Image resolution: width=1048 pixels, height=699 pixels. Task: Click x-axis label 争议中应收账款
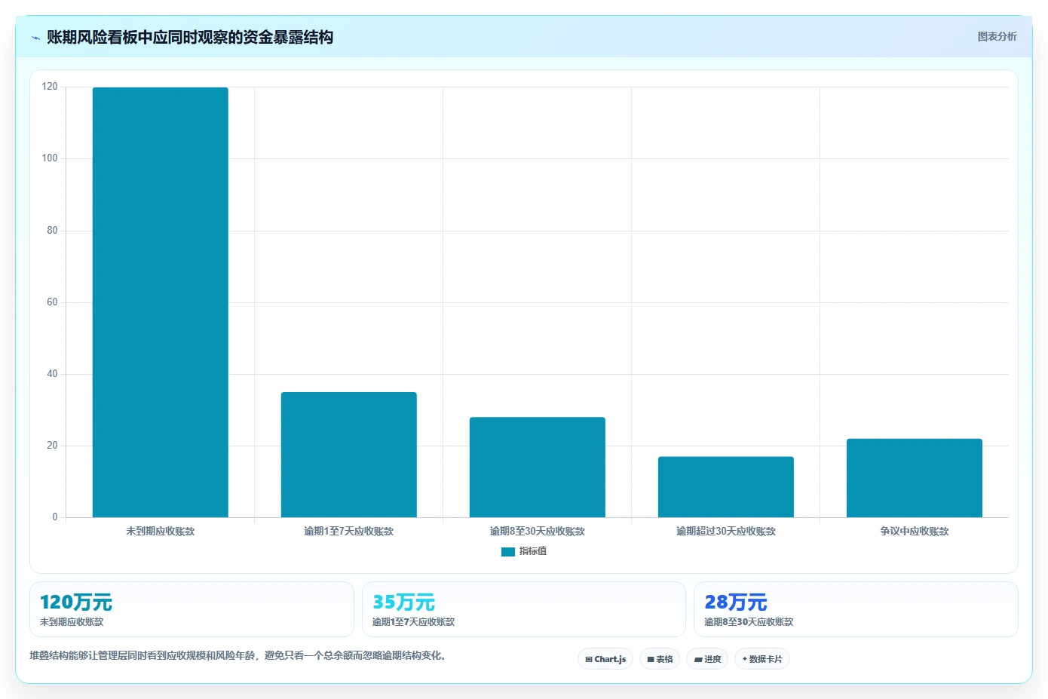915,532
